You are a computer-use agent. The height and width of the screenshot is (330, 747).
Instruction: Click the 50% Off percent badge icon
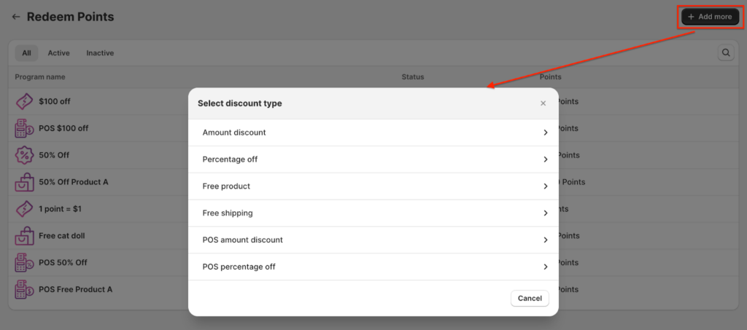pyautogui.click(x=24, y=155)
